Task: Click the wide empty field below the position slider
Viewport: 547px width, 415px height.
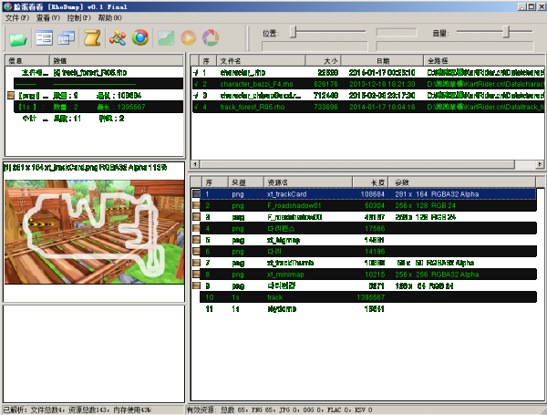Action: tap(315, 47)
